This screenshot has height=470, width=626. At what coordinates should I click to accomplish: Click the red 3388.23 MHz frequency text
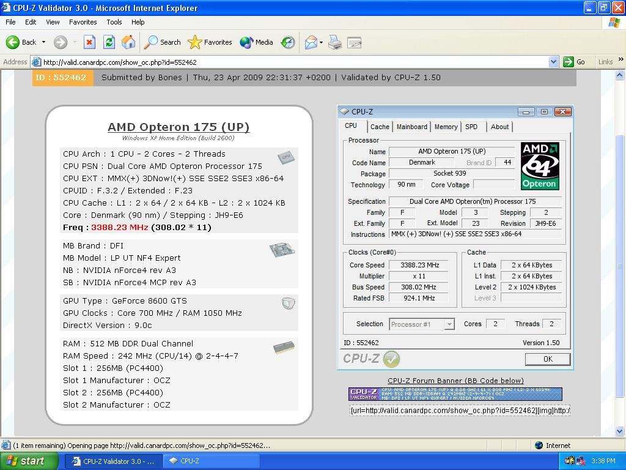tap(120, 228)
